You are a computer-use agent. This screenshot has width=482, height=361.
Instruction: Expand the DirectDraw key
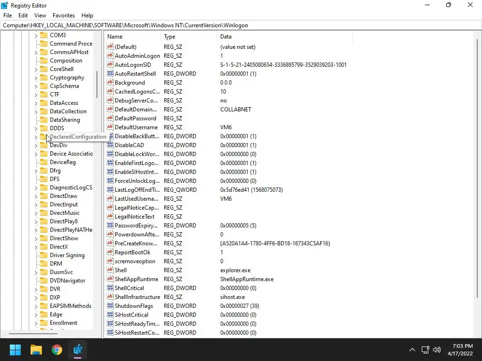(x=36, y=196)
